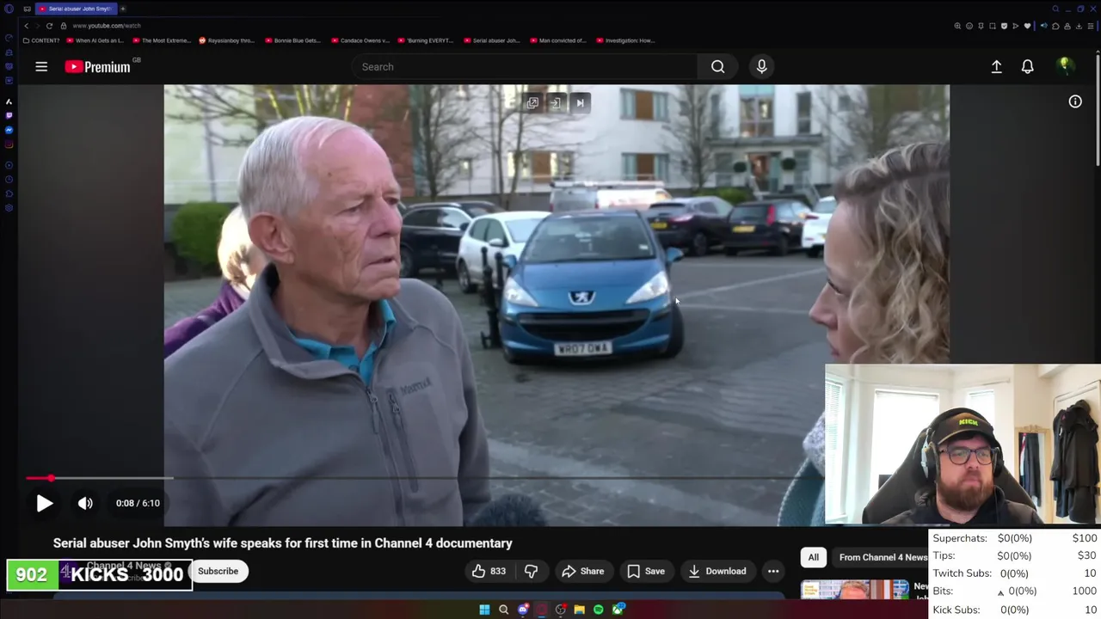Dislike the video with thumbs-down
The image size is (1101, 619).
pyautogui.click(x=531, y=571)
